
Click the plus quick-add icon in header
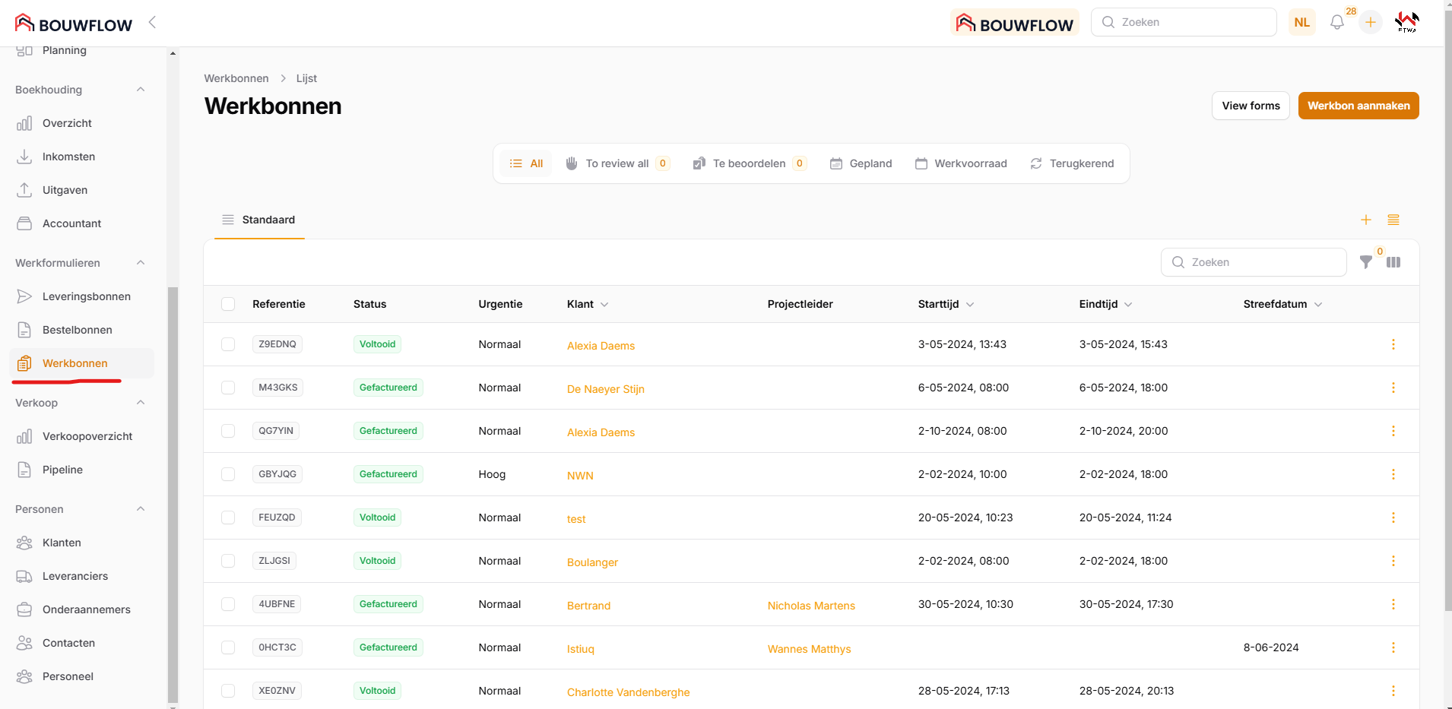click(1370, 23)
